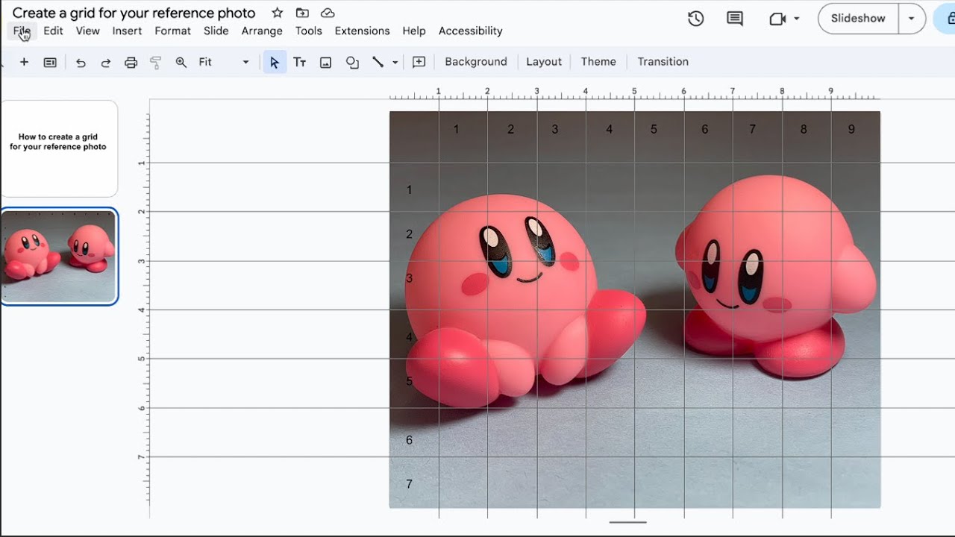Click column label 5 on the grid
This screenshot has width=955, height=537.
pyautogui.click(x=654, y=129)
